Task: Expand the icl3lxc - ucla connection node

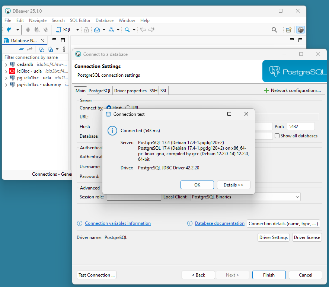Action: (6, 71)
